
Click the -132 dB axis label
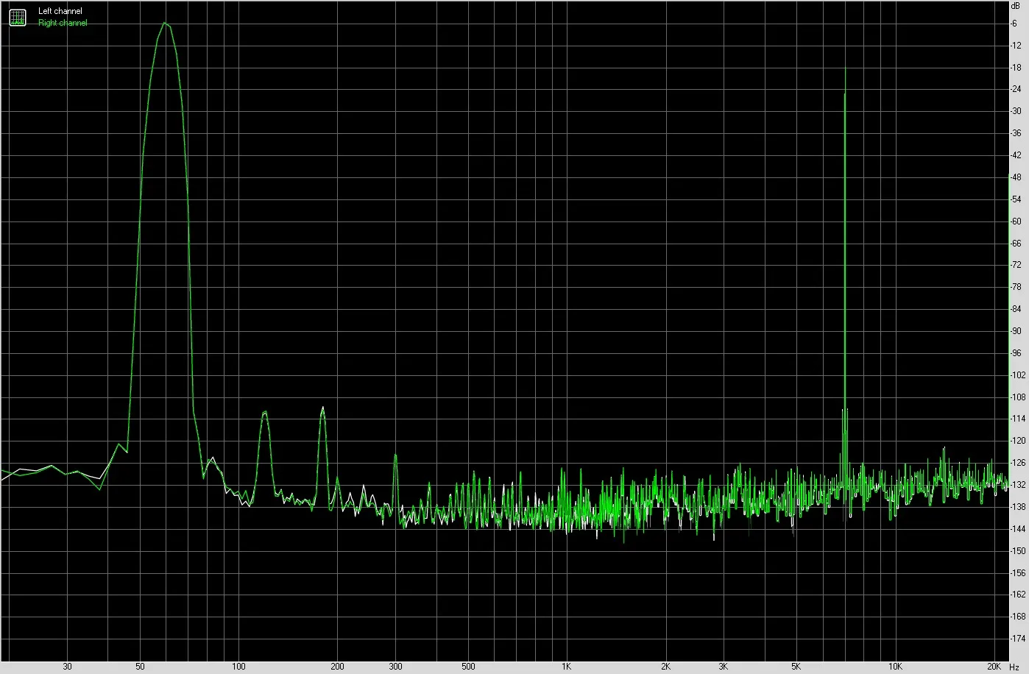tap(1018, 486)
